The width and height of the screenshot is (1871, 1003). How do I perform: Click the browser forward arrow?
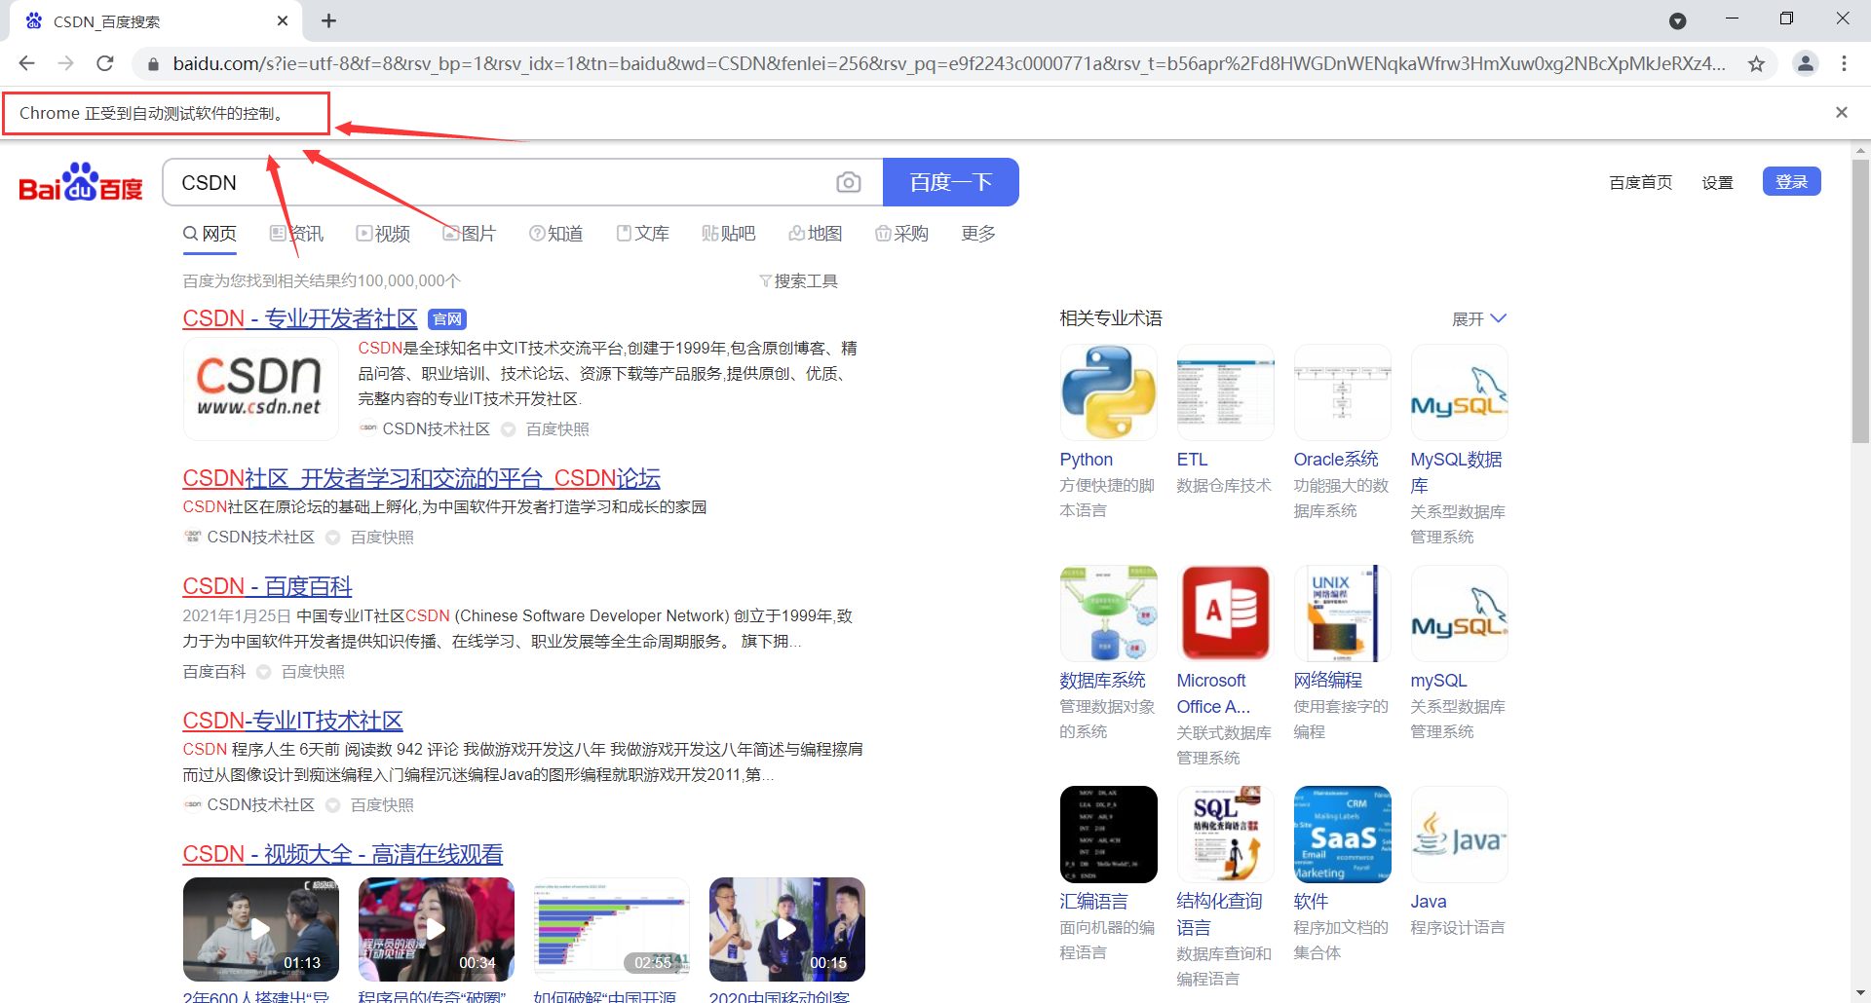coord(65,63)
